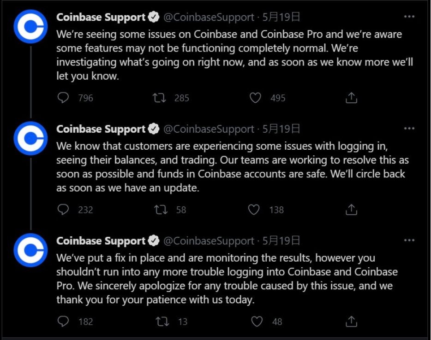Expand more options on the third tweet
Screen dimensions: 431x340
pos(409,240)
